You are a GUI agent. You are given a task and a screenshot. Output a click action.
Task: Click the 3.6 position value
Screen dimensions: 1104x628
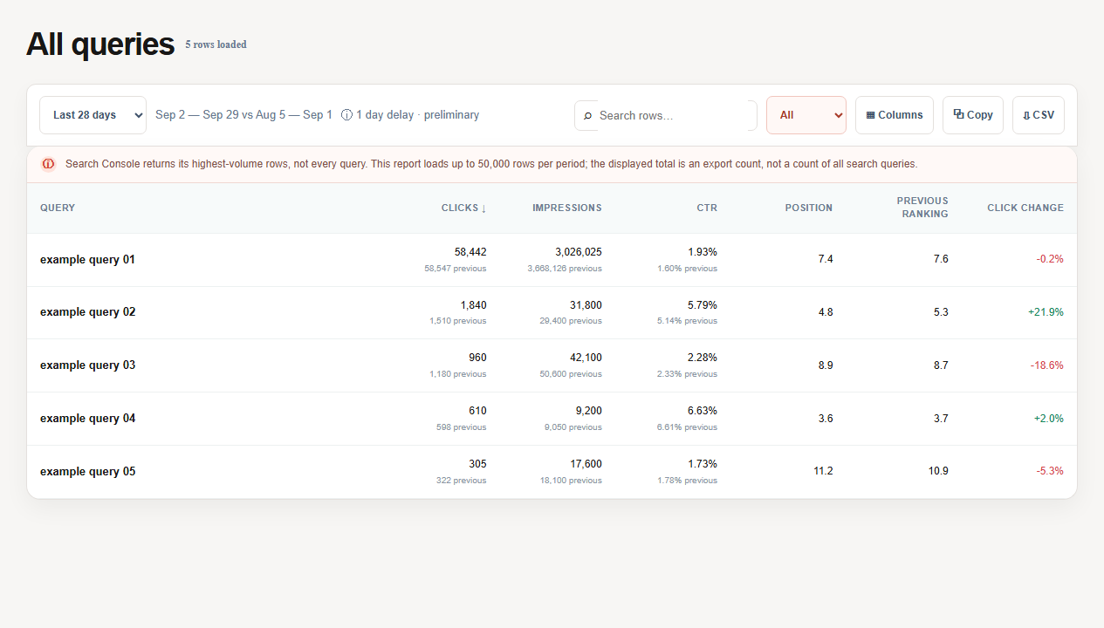click(826, 419)
